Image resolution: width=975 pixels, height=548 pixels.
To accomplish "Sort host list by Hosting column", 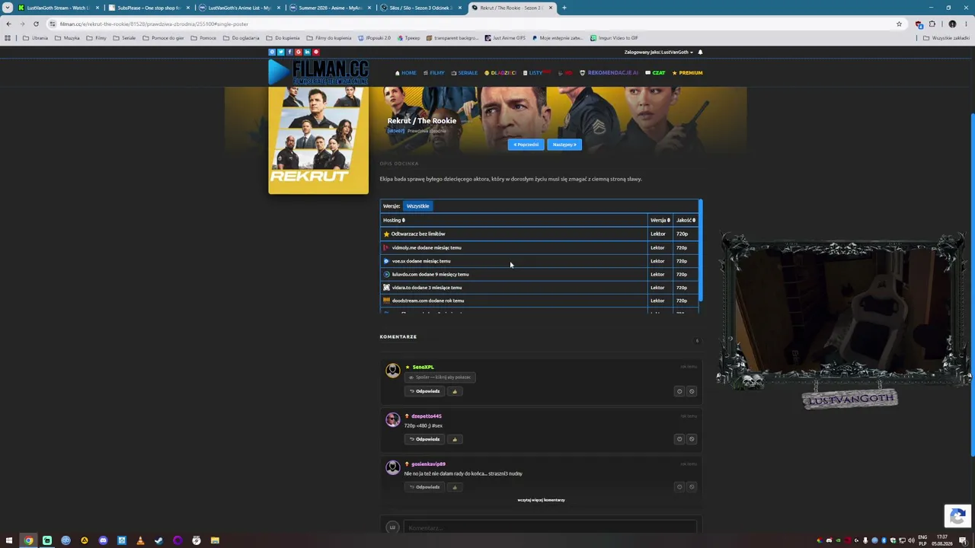I will [x=394, y=220].
